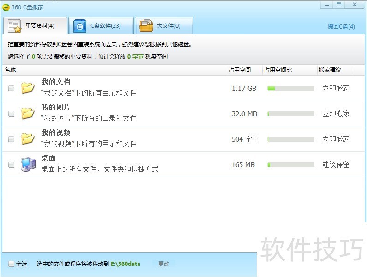Click the 我的视频 folder icon
367x277 pixels.
28,138
